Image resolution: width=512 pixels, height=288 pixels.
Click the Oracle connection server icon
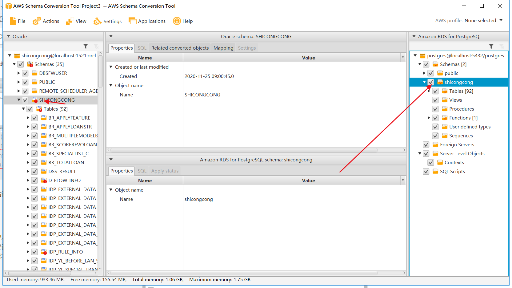click(17, 56)
